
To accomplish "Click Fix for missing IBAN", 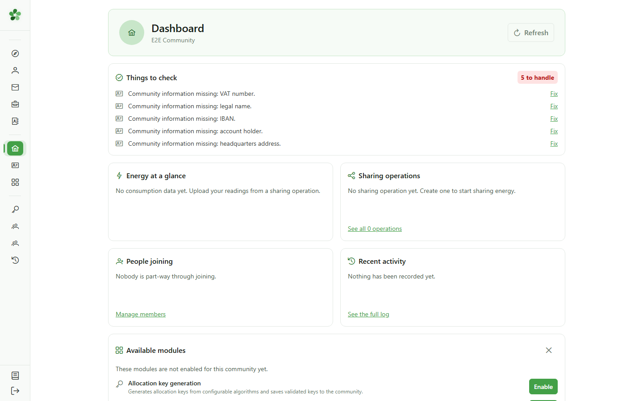I will [x=554, y=119].
